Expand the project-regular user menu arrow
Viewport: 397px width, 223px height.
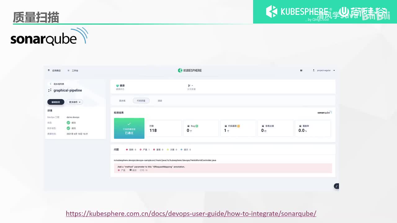[x=334, y=71]
